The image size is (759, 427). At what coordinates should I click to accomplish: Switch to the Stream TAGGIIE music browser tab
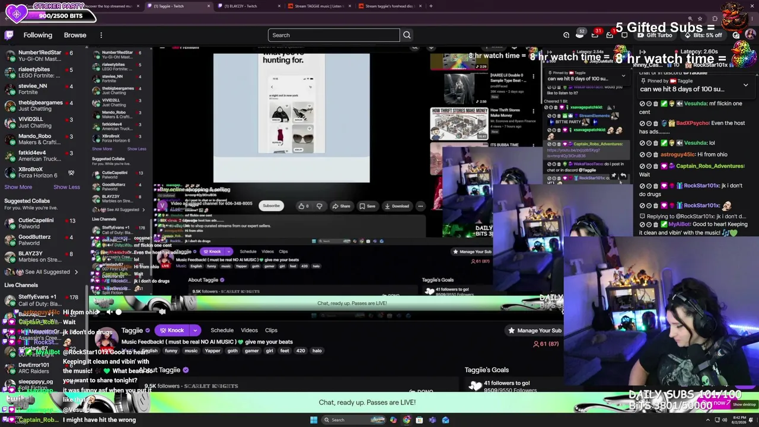319,6
